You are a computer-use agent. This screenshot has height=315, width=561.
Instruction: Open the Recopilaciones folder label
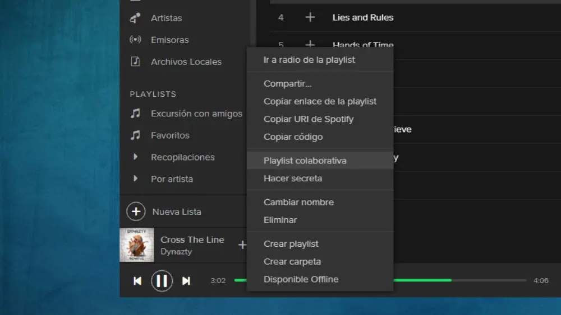coord(182,157)
